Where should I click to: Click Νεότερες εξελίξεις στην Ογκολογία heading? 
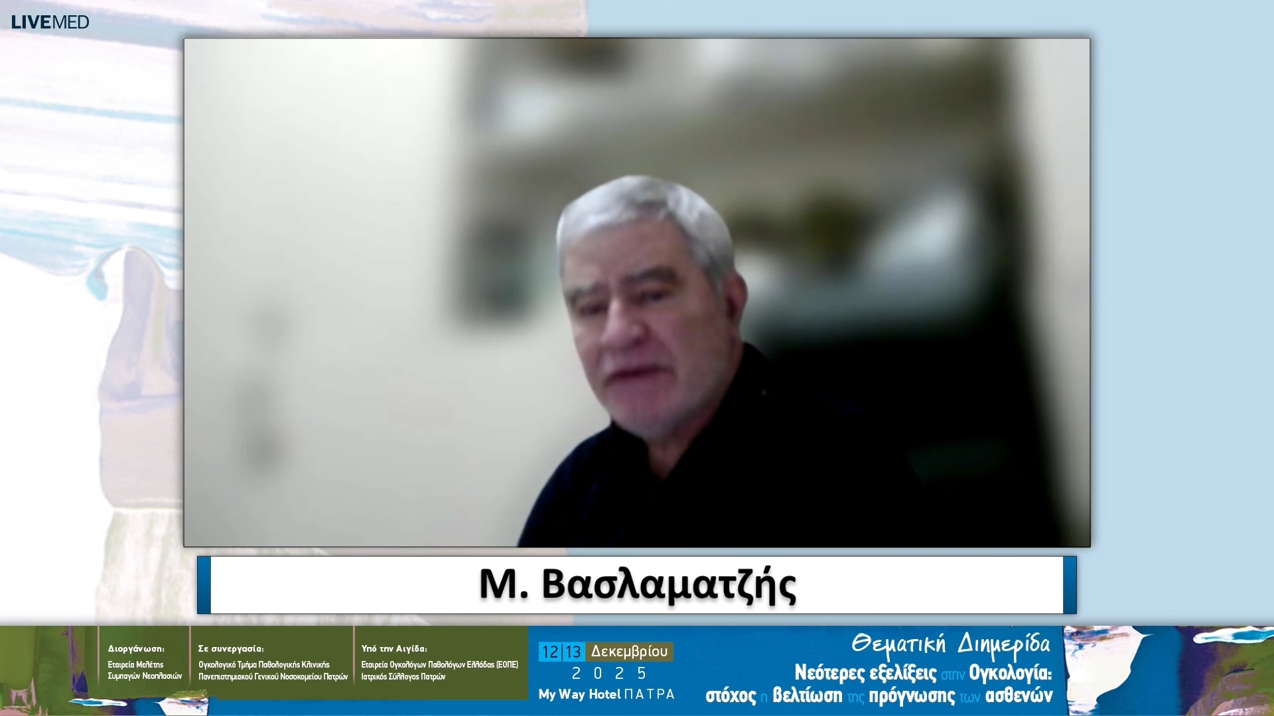point(923,674)
